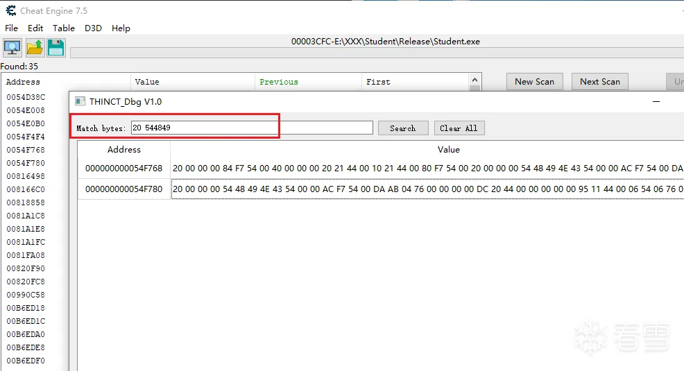
Task: Select address 00B6ED18 in scan list
Action: tap(26, 308)
